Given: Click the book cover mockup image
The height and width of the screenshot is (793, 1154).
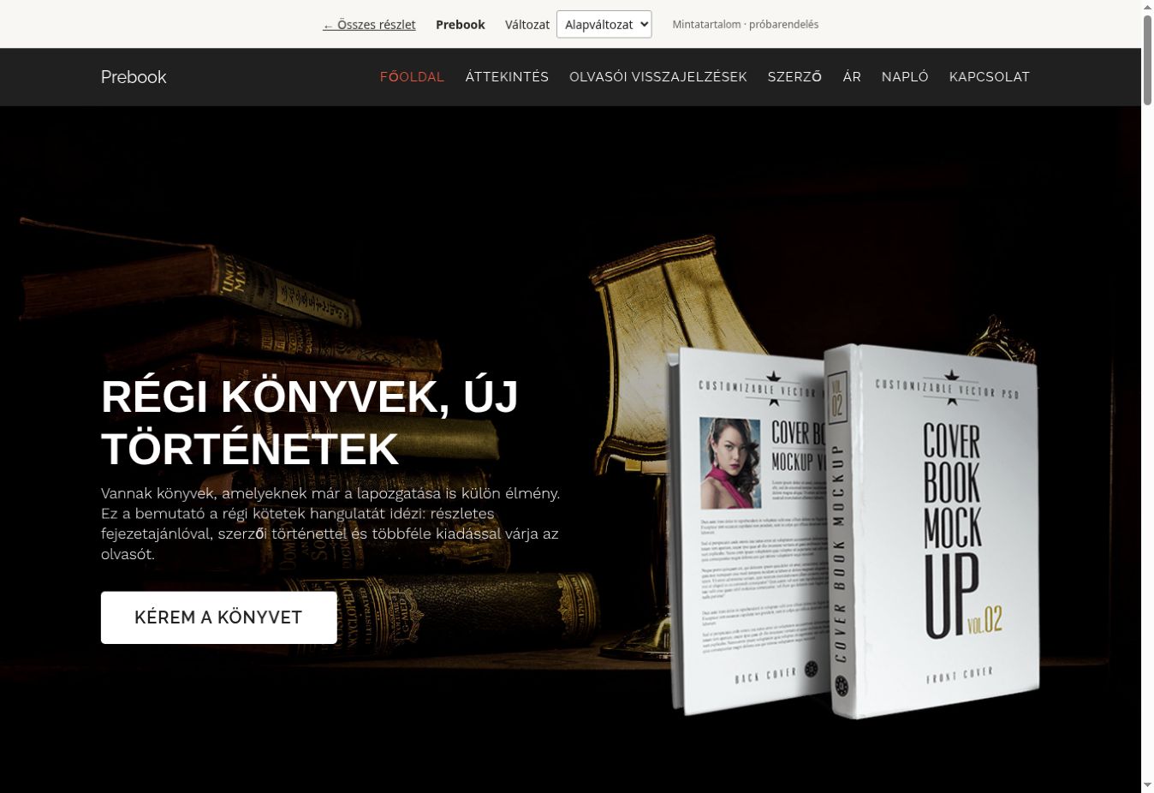Looking at the screenshot, I should click(853, 531).
